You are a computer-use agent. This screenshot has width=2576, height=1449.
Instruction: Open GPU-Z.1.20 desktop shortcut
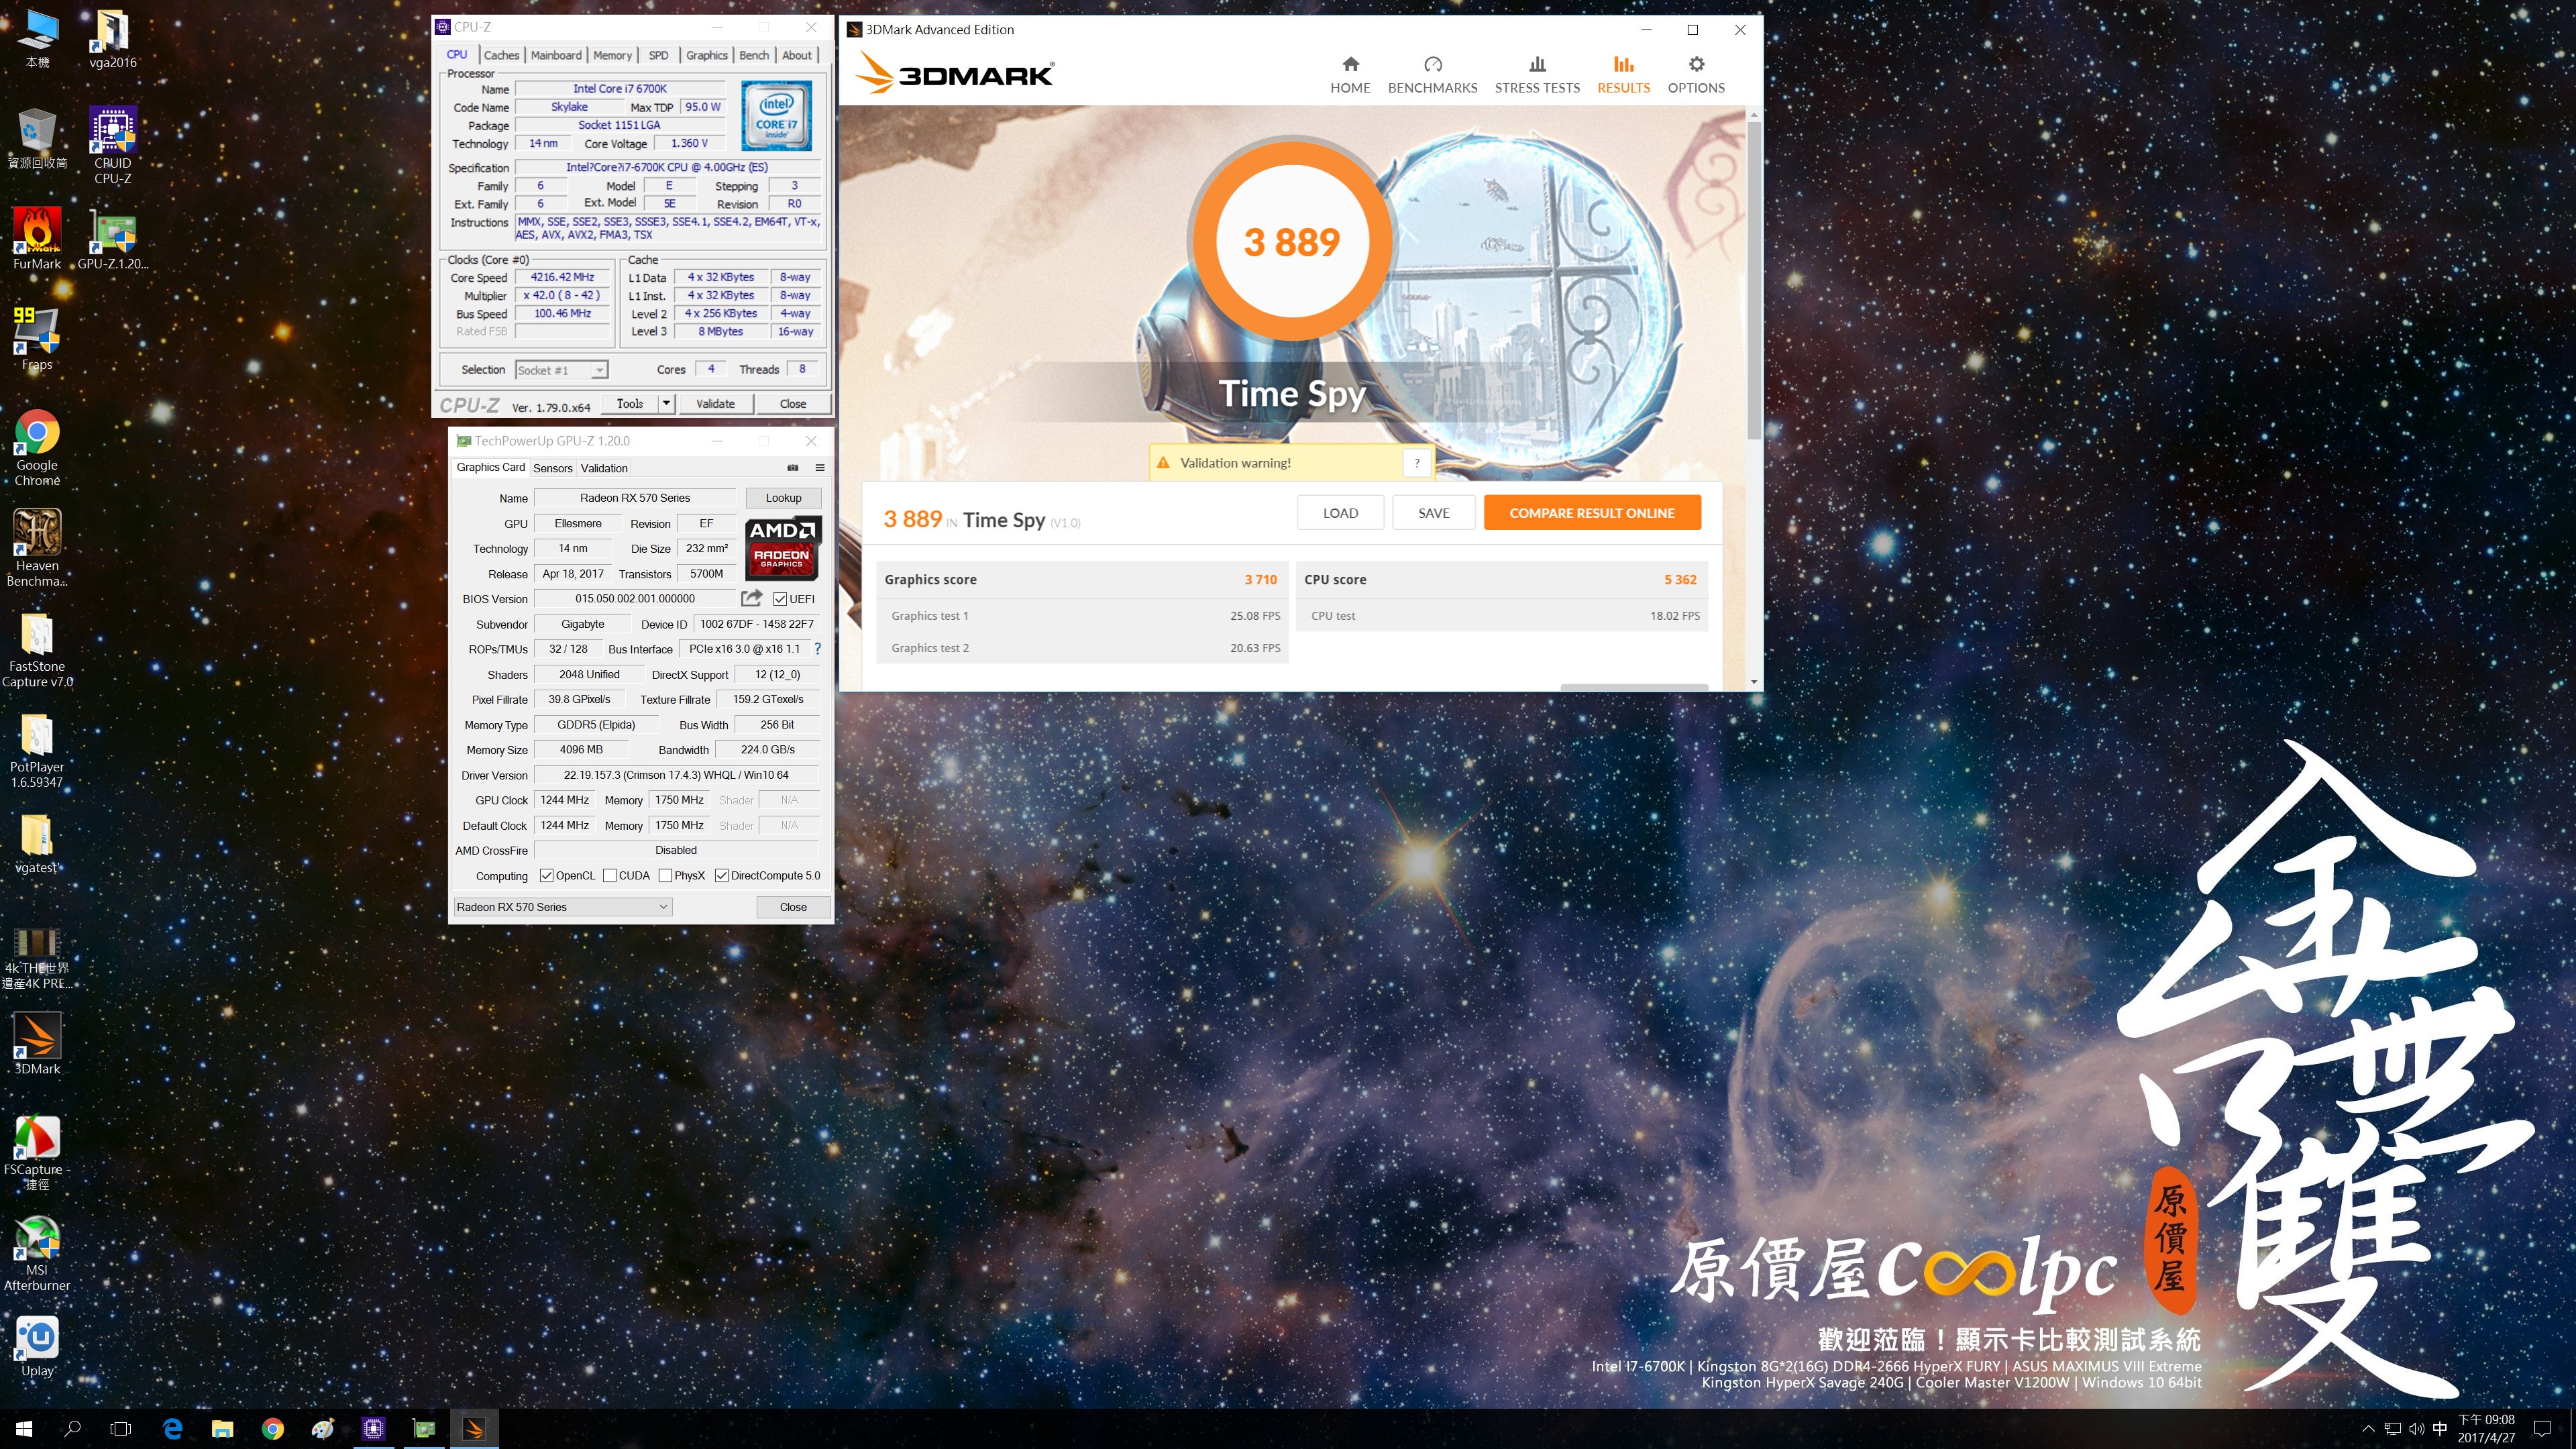[112, 239]
